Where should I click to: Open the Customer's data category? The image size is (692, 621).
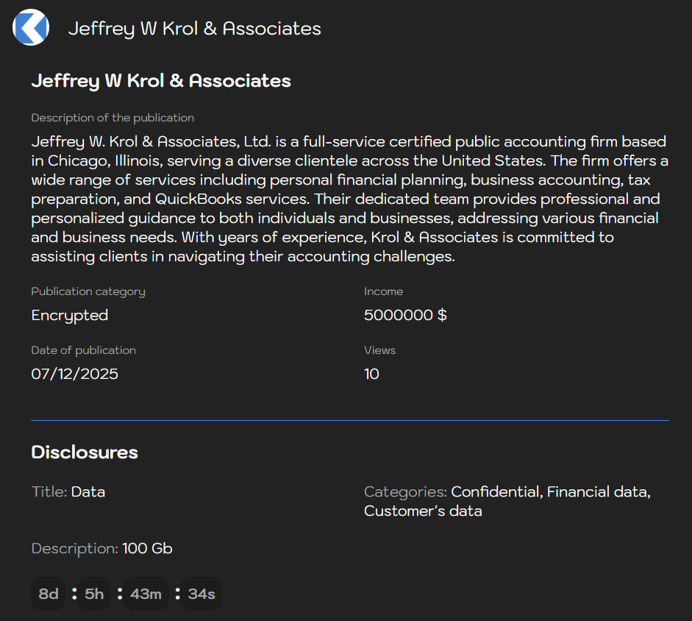coord(422,511)
